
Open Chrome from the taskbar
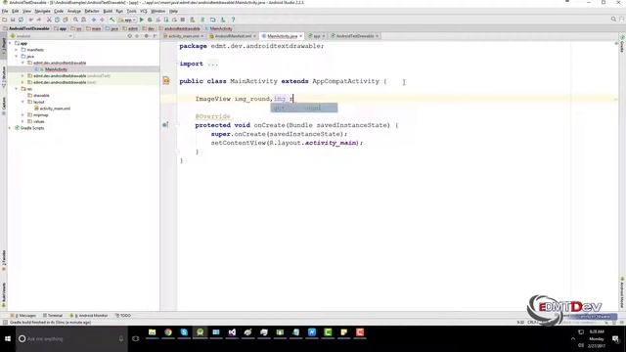click(168, 332)
